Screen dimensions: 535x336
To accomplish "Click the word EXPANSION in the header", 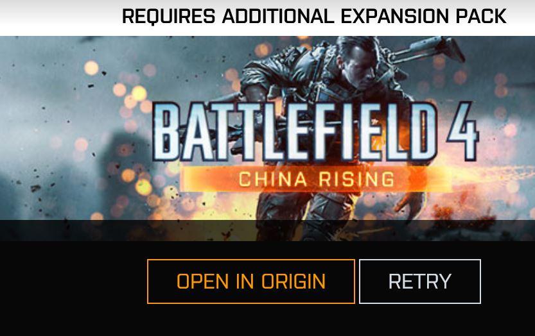I will point(396,16).
